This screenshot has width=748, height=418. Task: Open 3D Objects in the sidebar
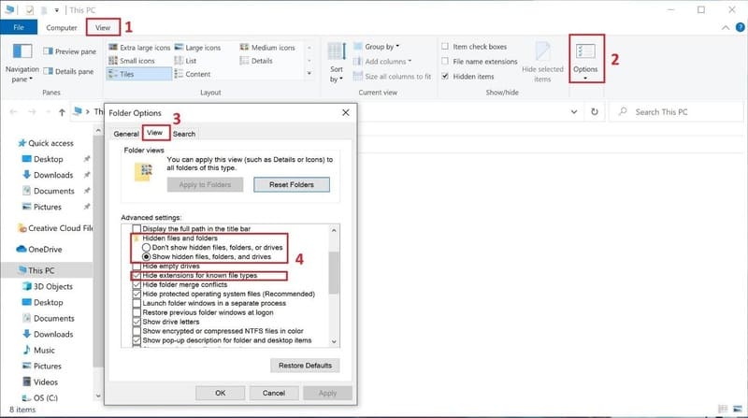54,288
